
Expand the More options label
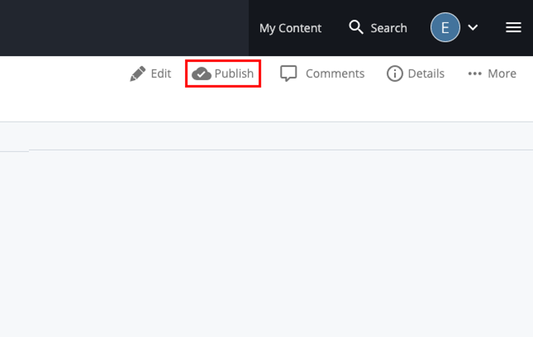502,73
